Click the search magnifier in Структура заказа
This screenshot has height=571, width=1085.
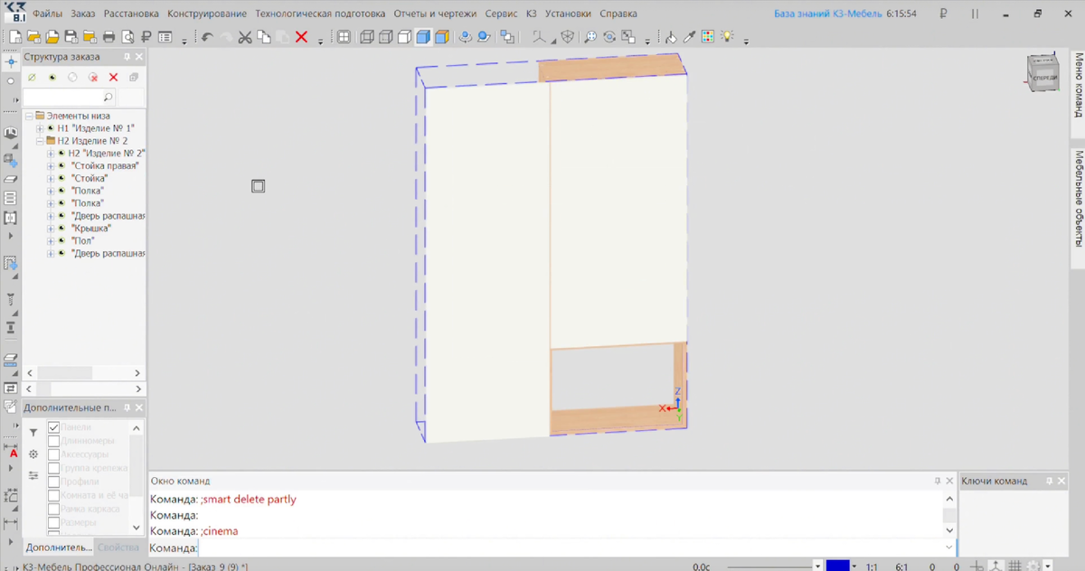coord(108,97)
